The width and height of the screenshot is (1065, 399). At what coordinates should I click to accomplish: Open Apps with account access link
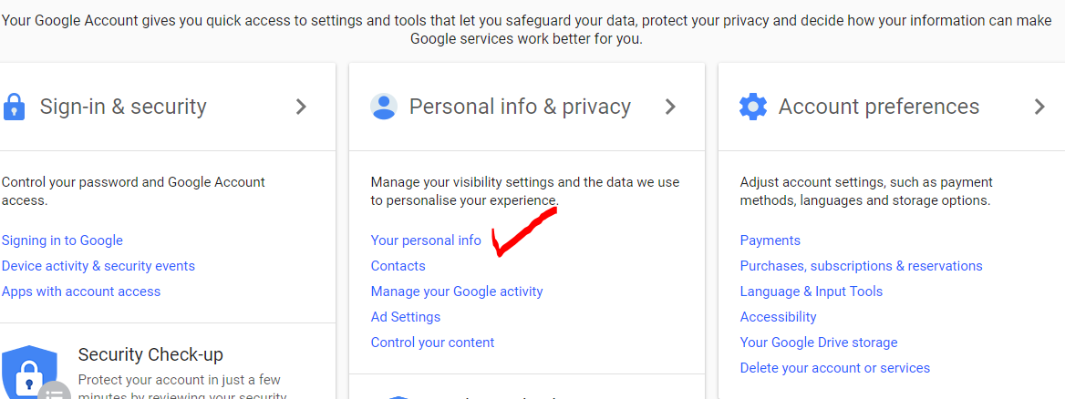point(81,292)
